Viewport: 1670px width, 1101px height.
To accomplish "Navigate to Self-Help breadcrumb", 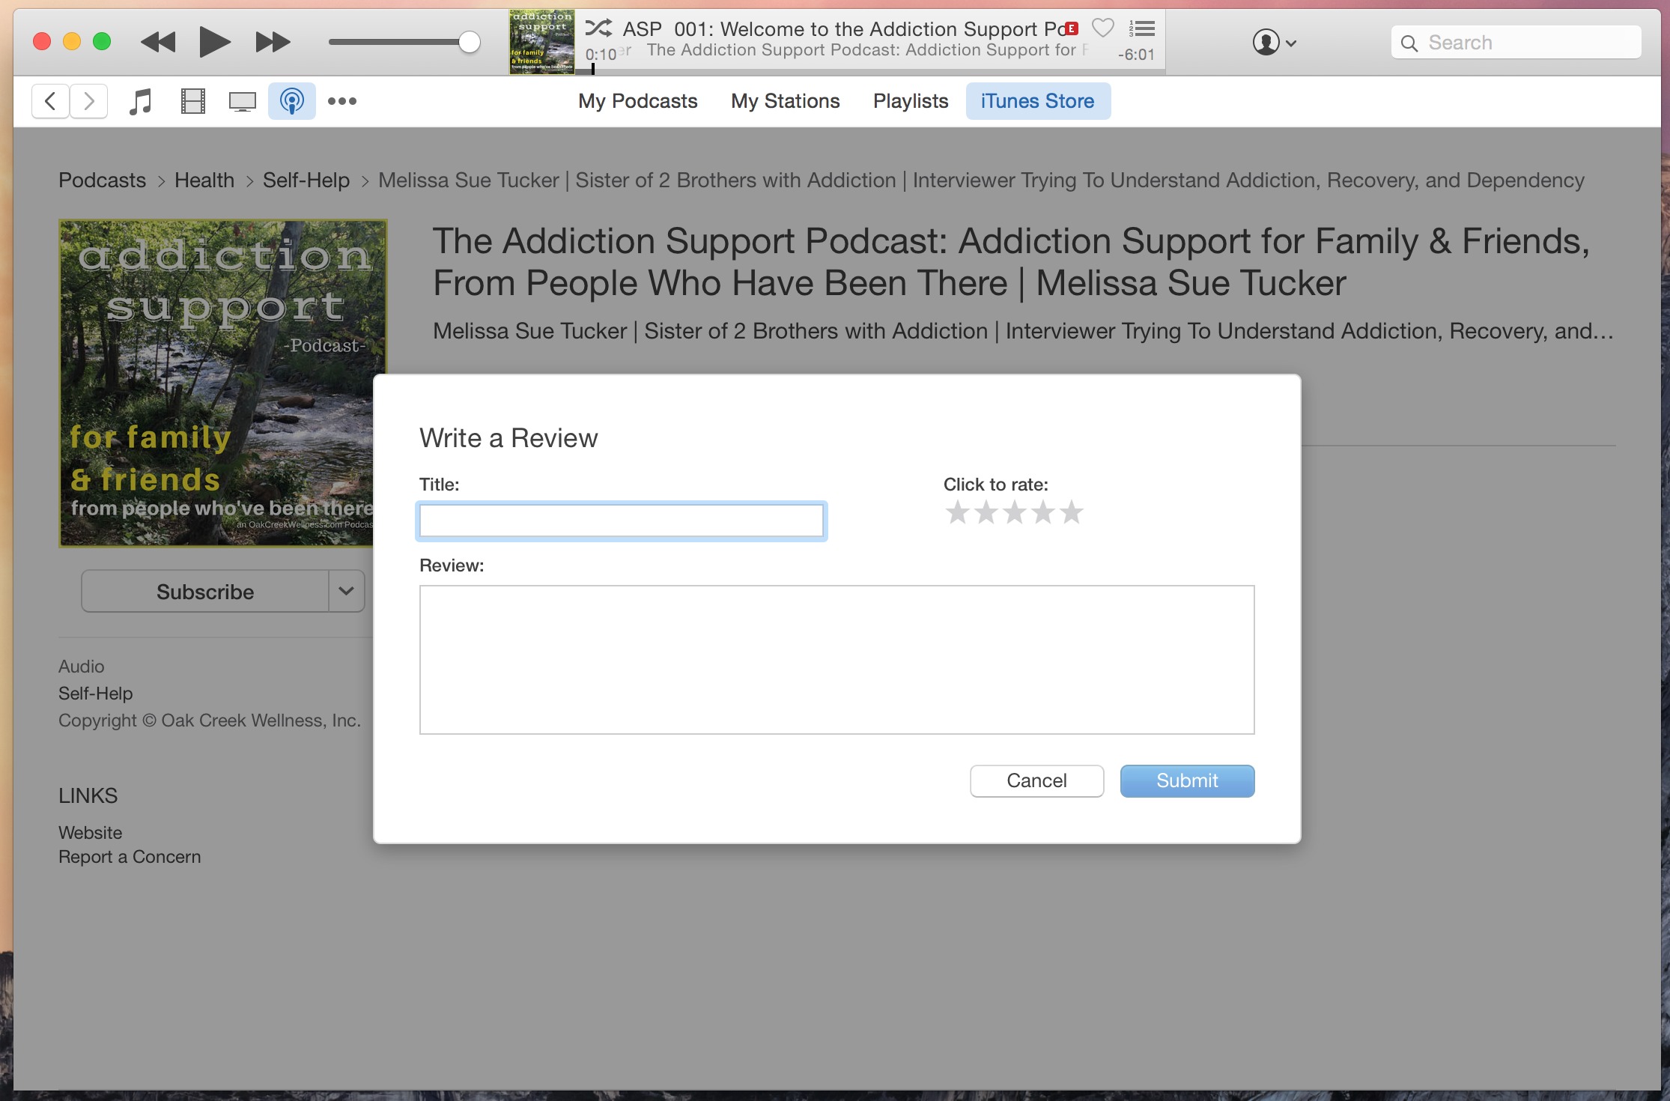I will pos(306,181).
